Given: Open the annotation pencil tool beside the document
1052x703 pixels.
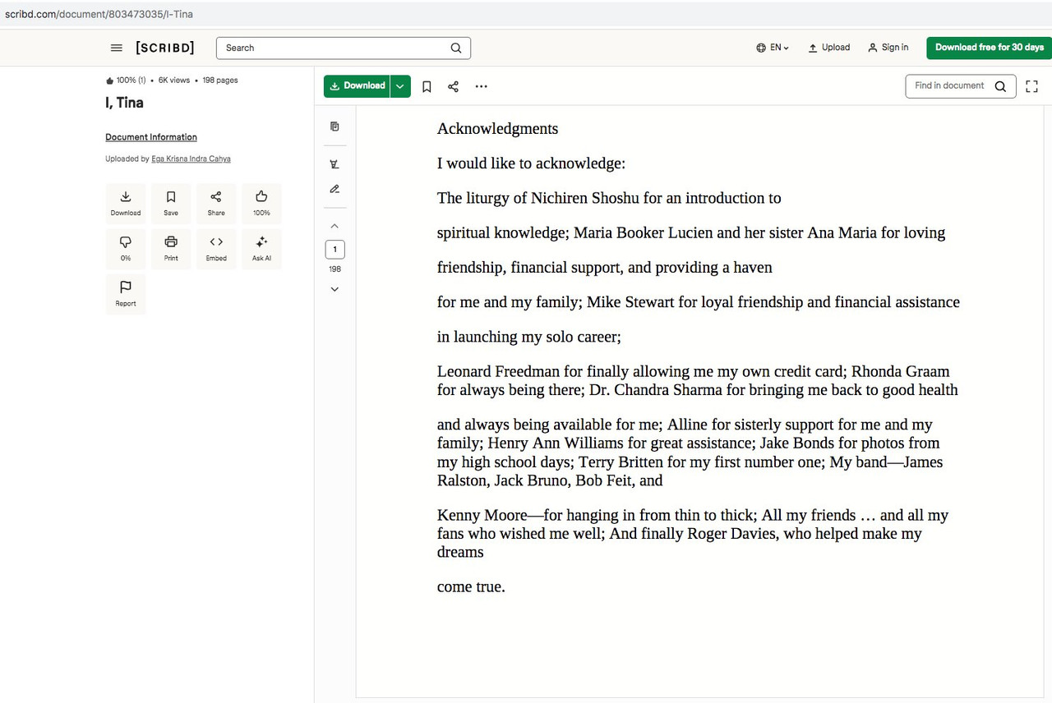Looking at the screenshot, I should 335,189.
